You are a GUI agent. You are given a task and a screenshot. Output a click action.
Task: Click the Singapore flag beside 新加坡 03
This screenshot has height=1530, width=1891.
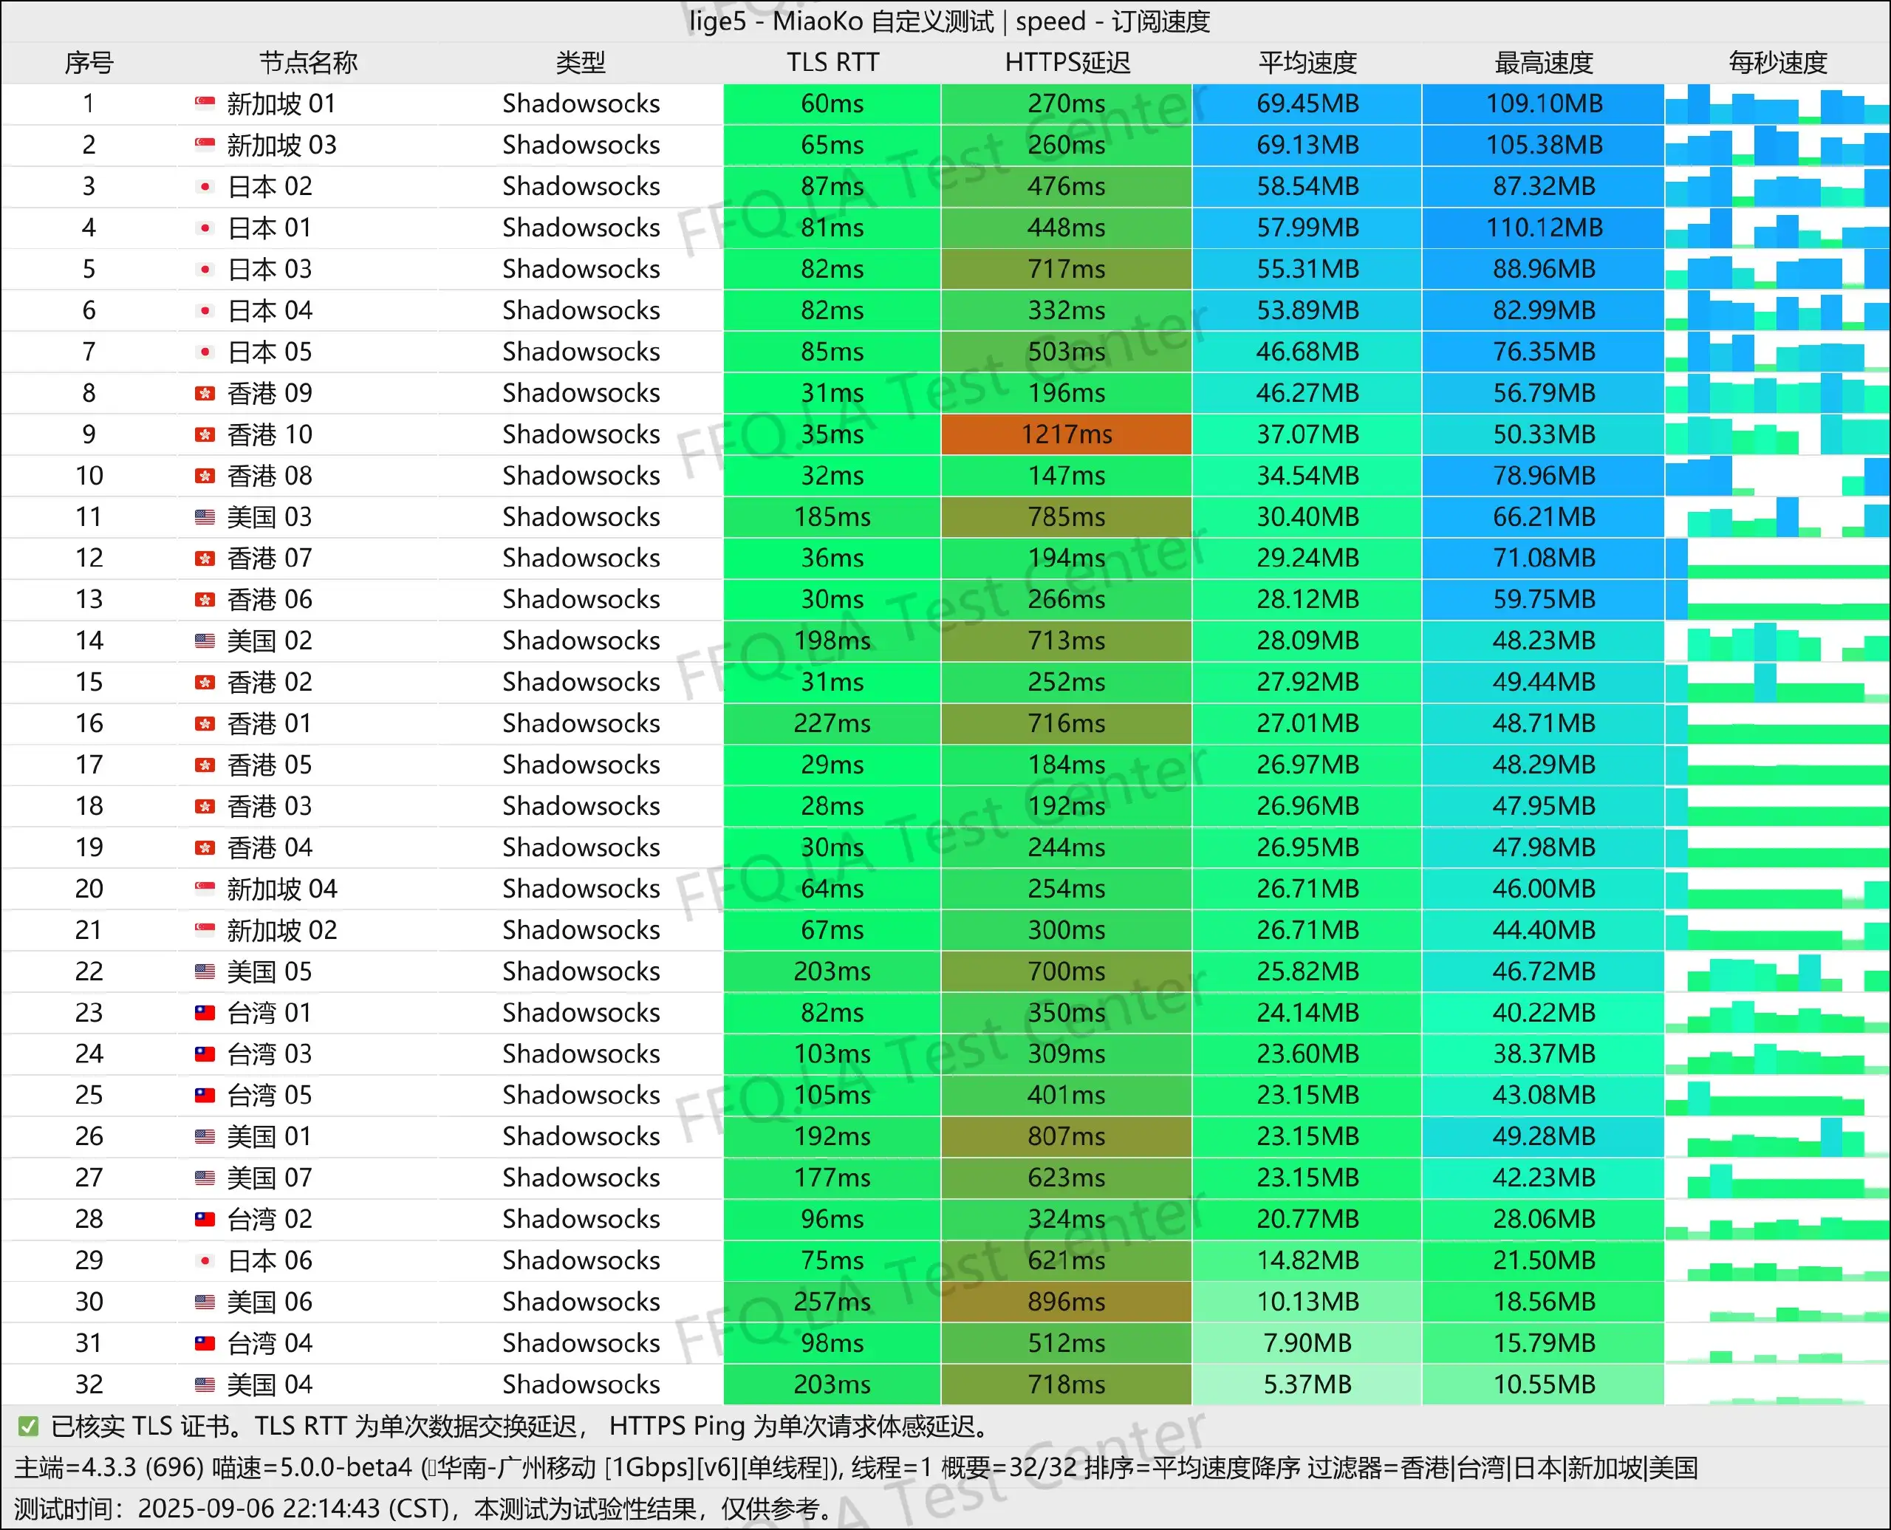(205, 145)
